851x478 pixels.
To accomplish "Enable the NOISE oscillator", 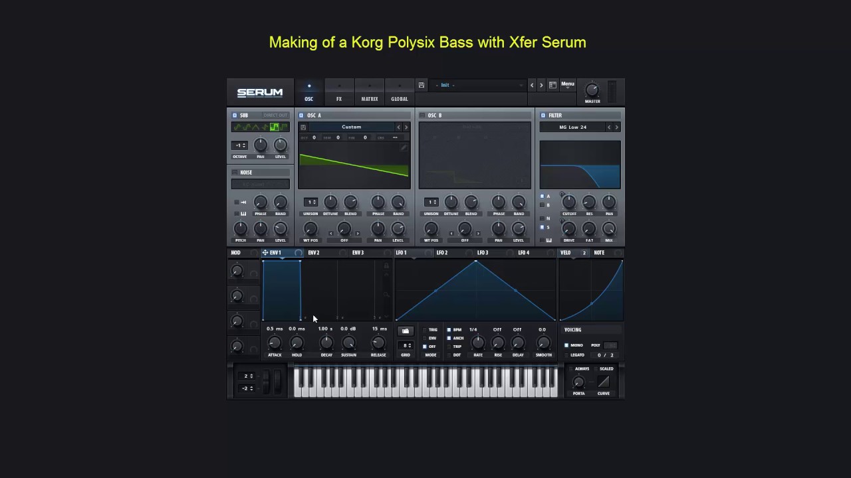I will (x=234, y=173).
